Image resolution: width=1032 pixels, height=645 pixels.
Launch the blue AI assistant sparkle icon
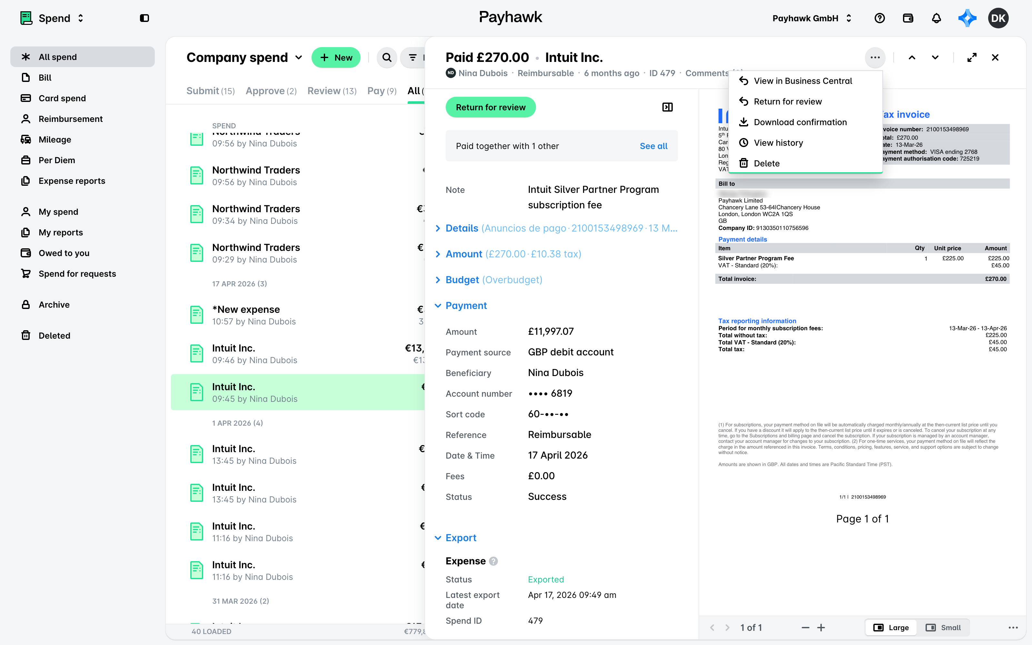(x=967, y=18)
